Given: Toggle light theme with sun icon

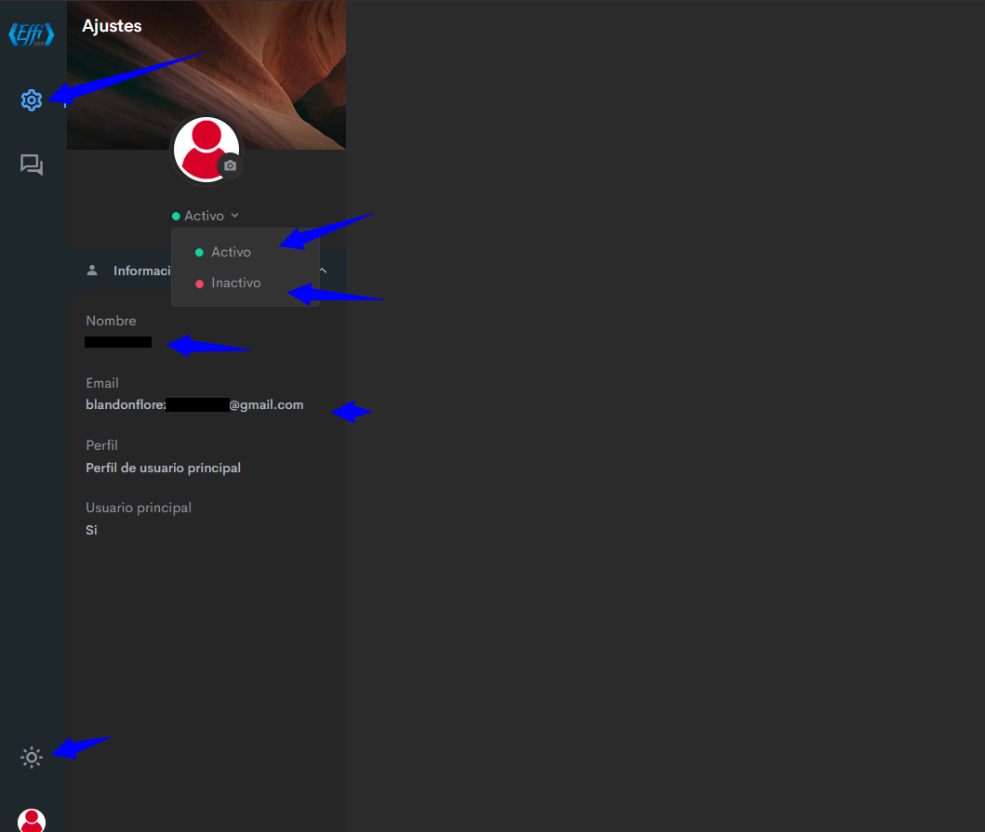Looking at the screenshot, I should pyautogui.click(x=32, y=757).
